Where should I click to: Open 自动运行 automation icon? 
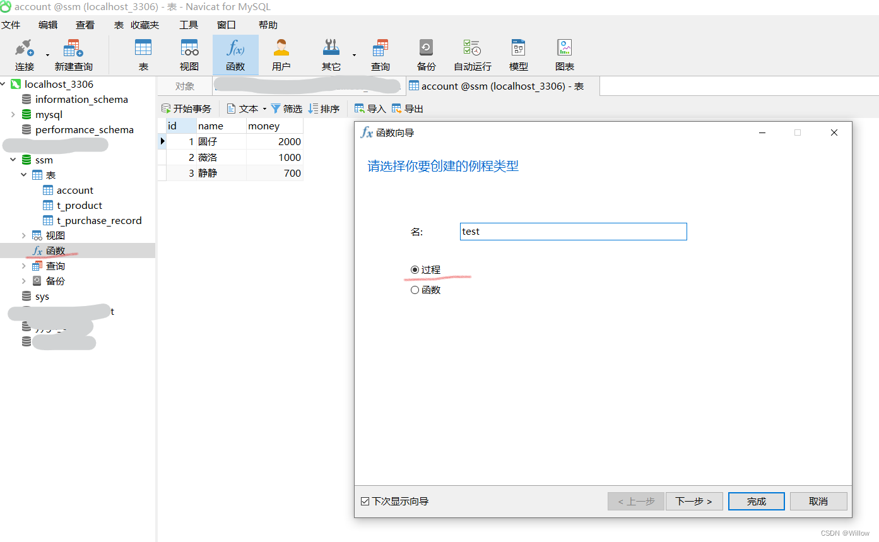pyautogui.click(x=473, y=55)
